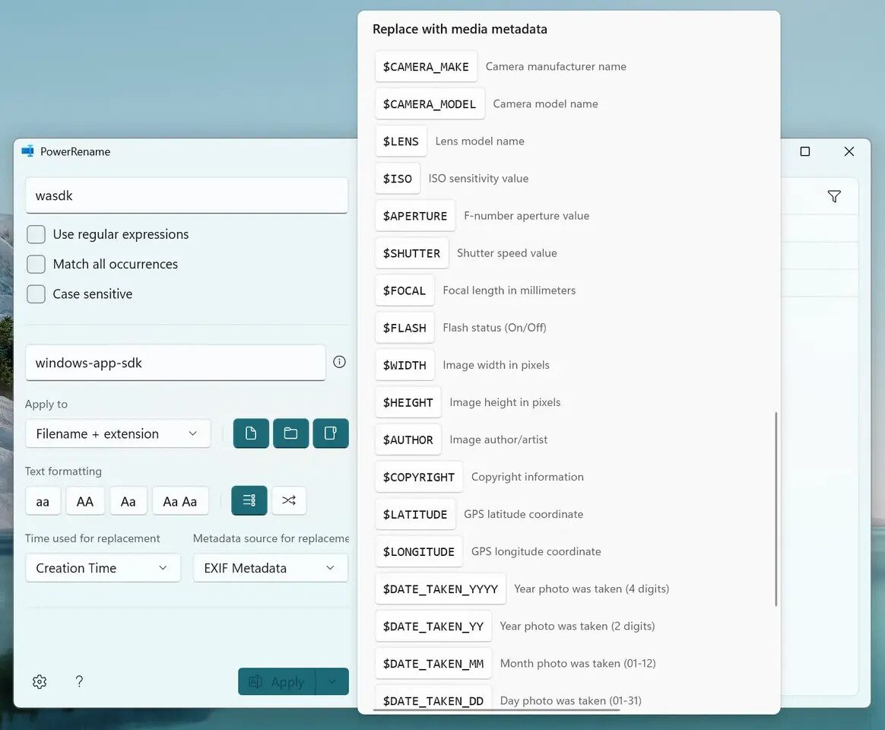Viewport: 885px width, 730px height.
Task: Click the vertical scrollbar in metadata list
Action: tap(776, 509)
